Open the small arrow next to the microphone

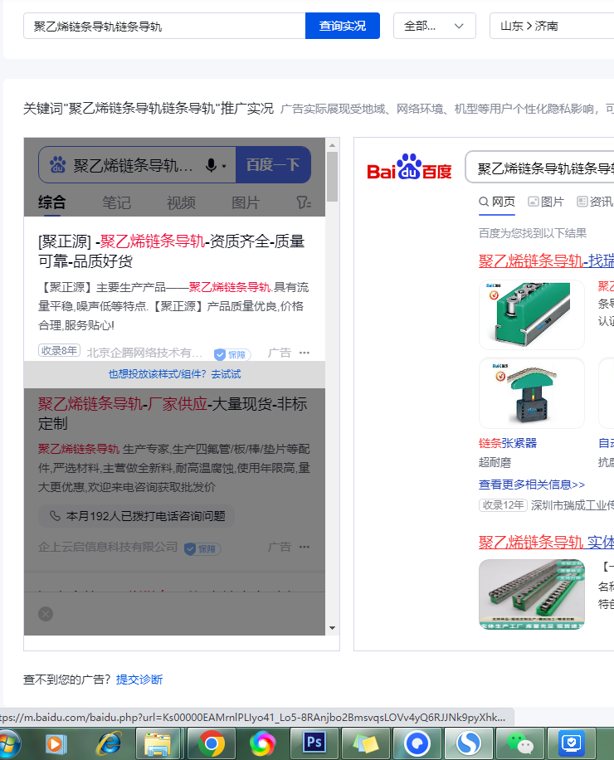[224, 166]
